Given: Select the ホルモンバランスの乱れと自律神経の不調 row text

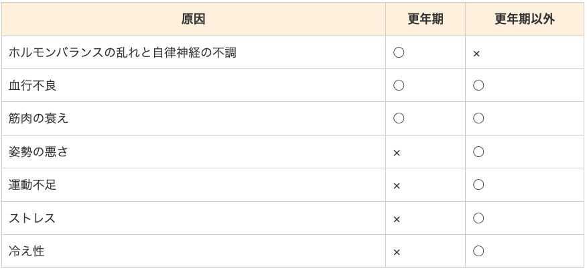Looking at the screenshot, I should coord(123,53).
